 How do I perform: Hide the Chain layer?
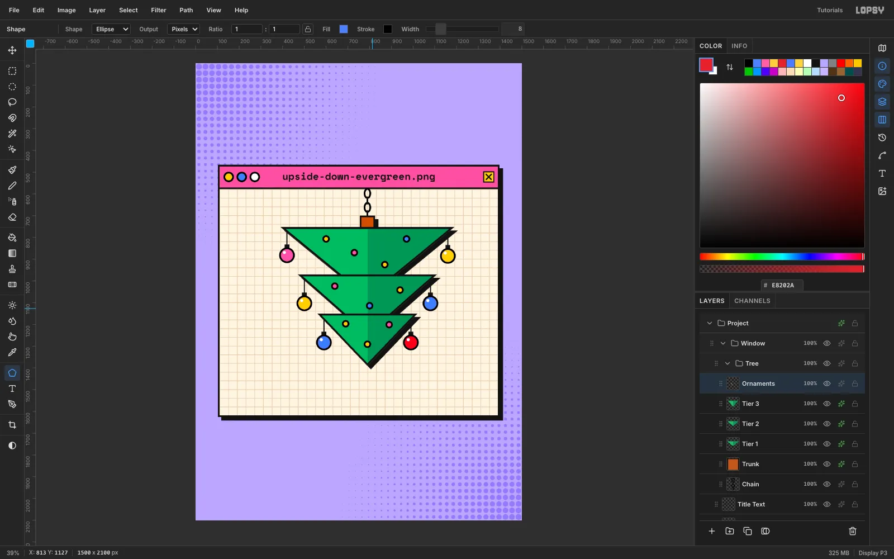point(827,484)
